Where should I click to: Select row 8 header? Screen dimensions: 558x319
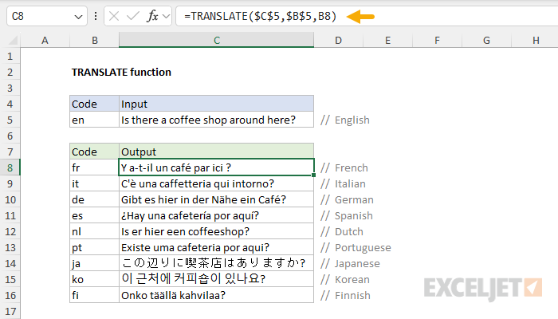point(10,167)
